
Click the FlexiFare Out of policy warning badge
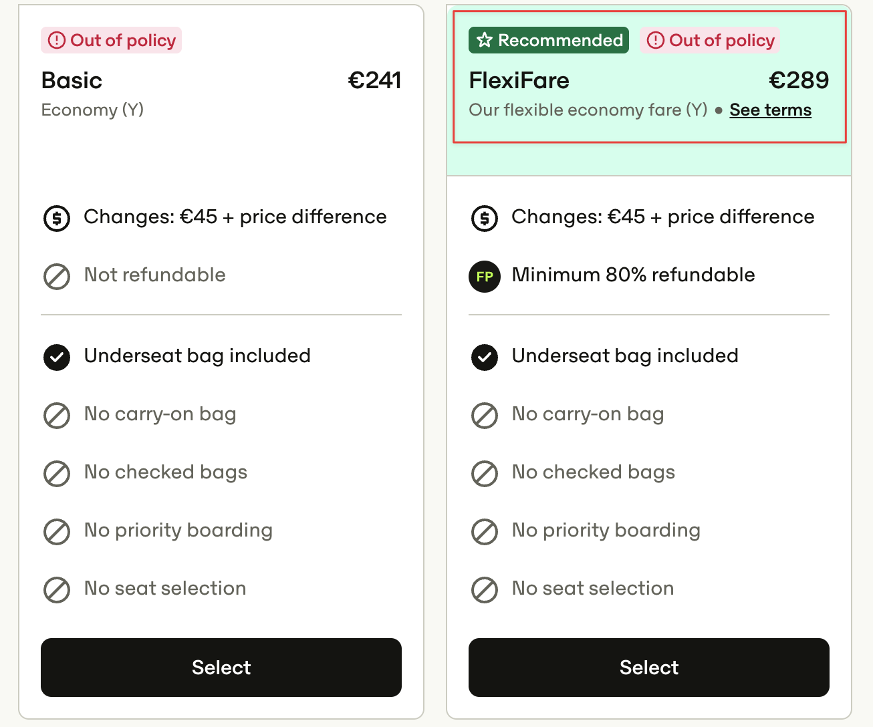pos(710,40)
